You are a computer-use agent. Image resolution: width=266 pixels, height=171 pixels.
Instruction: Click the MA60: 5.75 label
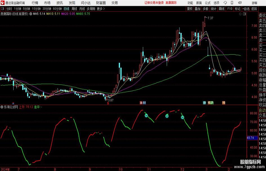point(83,14)
